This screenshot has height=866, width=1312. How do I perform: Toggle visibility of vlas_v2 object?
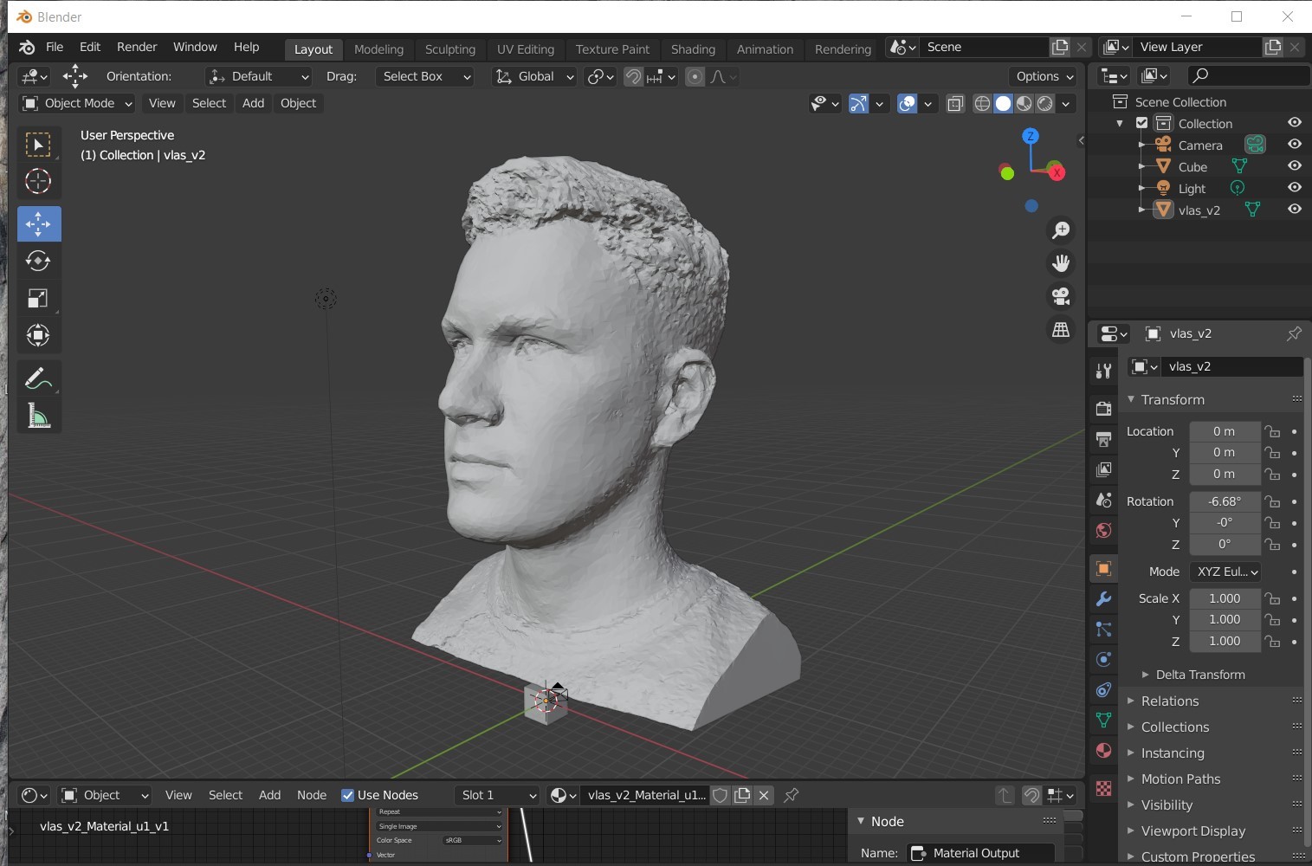1295,209
